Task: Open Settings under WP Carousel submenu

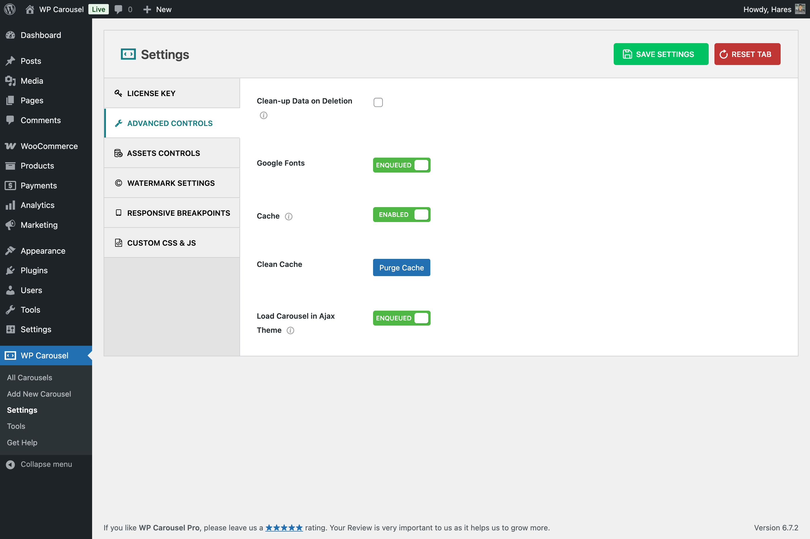Action: pyautogui.click(x=22, y=410)
